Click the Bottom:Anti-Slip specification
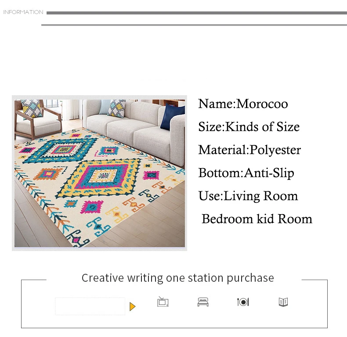 pos(246,173)
